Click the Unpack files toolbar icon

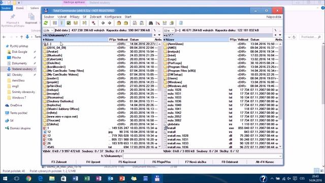tap(126, 23)
